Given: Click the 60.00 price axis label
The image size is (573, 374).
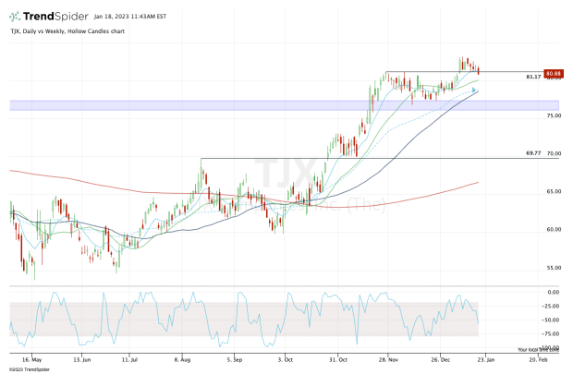Looking at the screenshot, I should click(x=554, y=230).
